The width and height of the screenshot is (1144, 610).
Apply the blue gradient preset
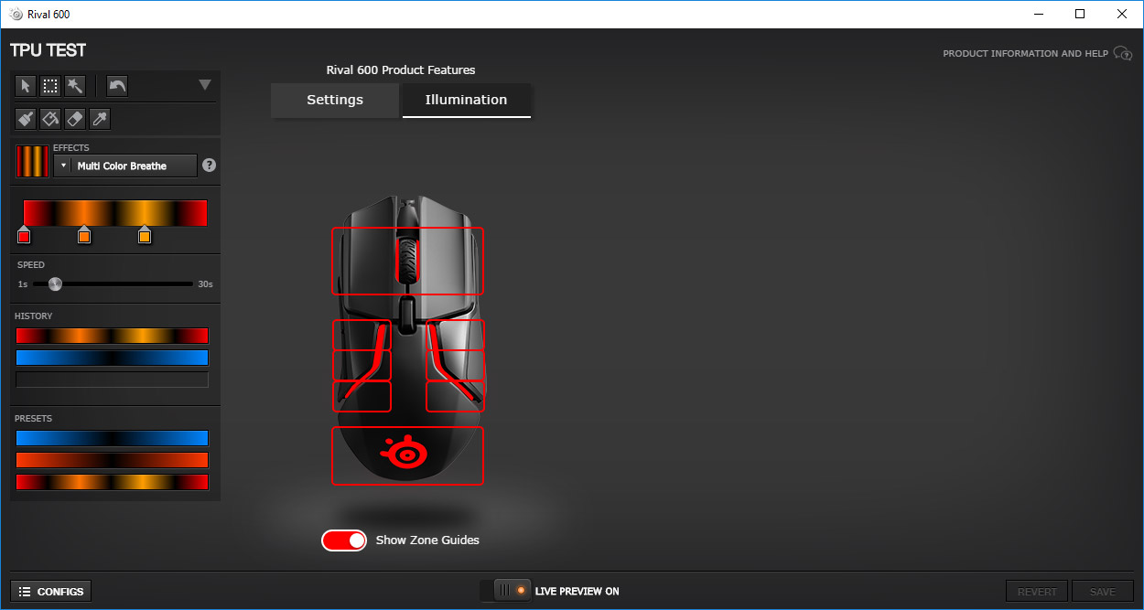pyautogui.click(x=113, y=438)
